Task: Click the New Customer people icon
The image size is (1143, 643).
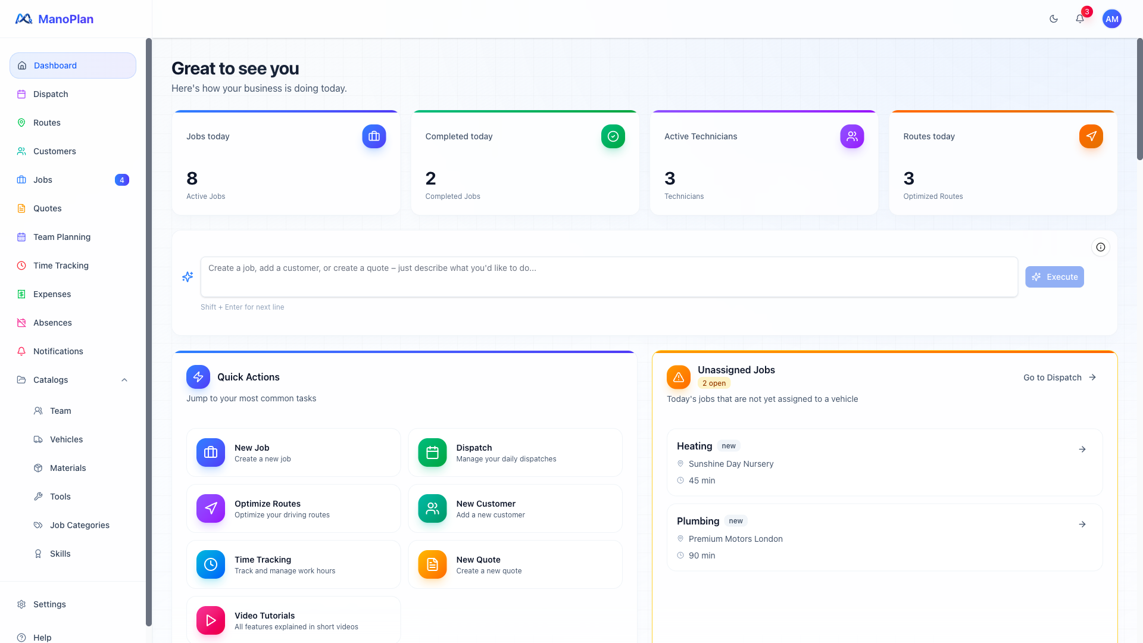Action: [432, 508]
